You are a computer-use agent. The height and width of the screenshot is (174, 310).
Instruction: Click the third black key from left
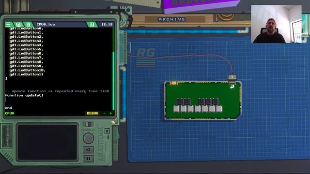(201, 101)
